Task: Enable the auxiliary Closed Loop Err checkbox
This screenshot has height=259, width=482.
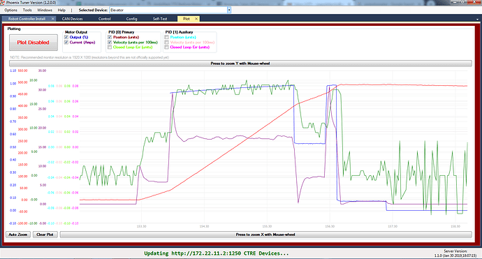Action: [x=167, y=47]
